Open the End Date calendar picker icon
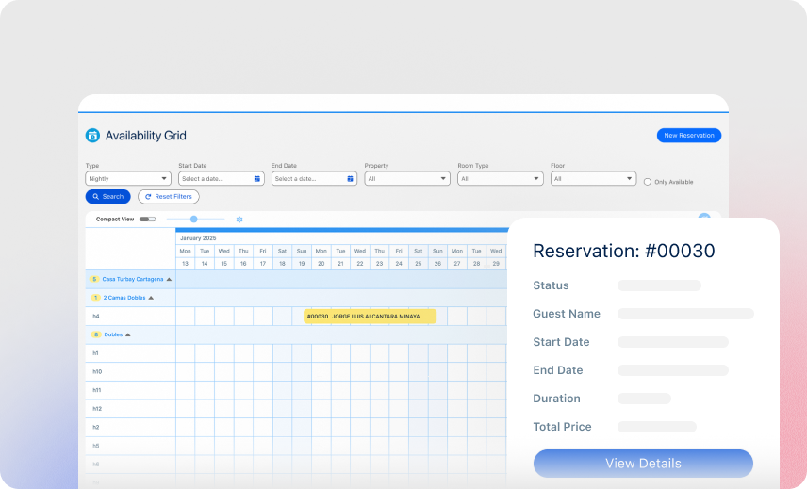The width and height of the screenshot is (807, 489). pyautogui.click(x=350, y=178)
